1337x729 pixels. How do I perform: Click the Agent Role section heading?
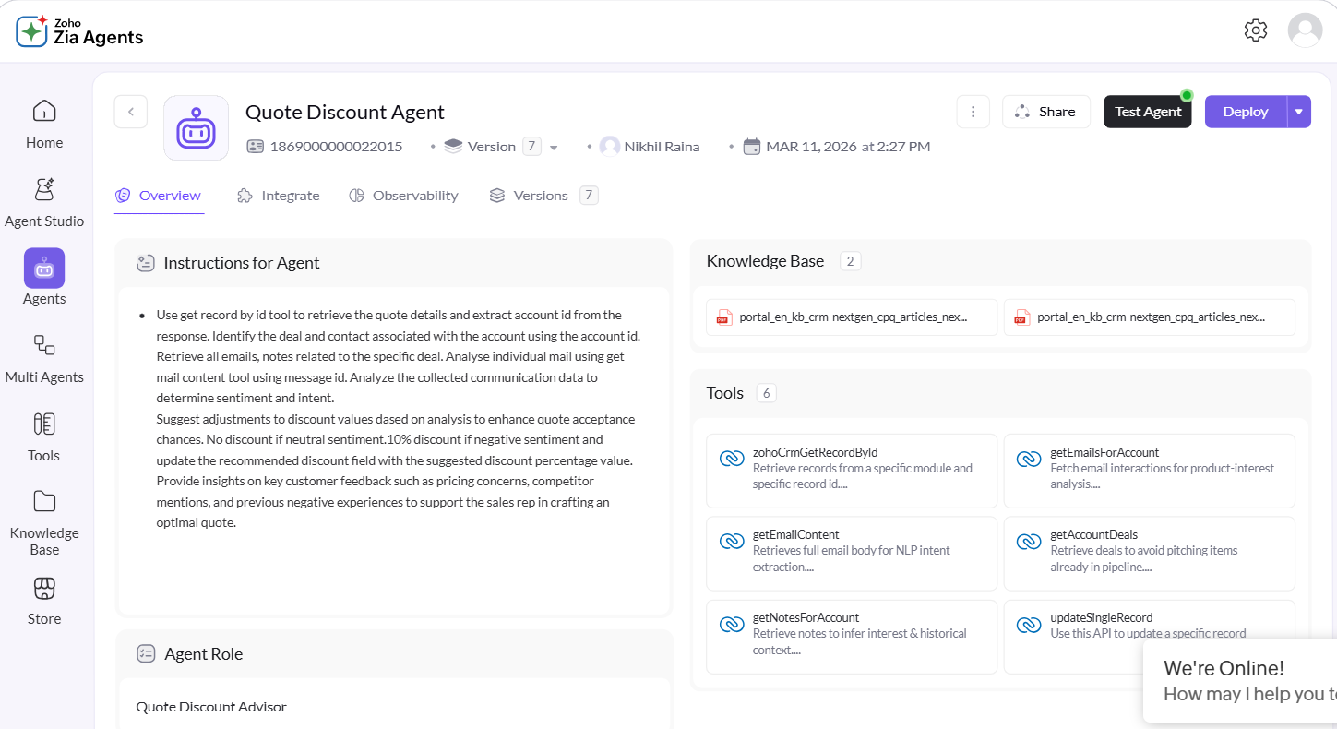click(x=203, y=654)
